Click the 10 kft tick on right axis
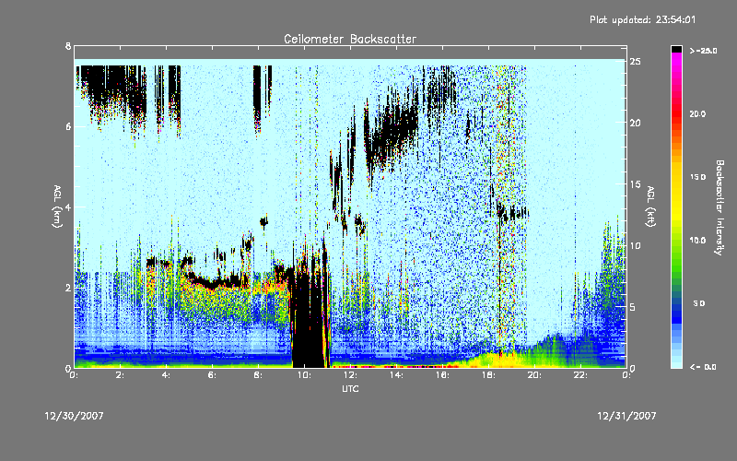Screen dimensions: 737x461 coord(635,245)
